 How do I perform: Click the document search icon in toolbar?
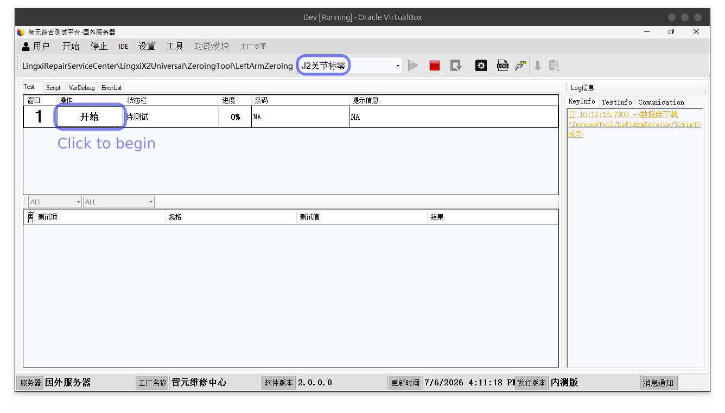[554, 66]
